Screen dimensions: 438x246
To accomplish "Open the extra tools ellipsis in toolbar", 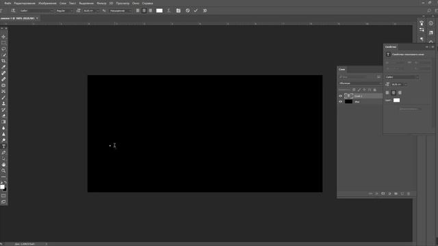I will click(3, 177).
